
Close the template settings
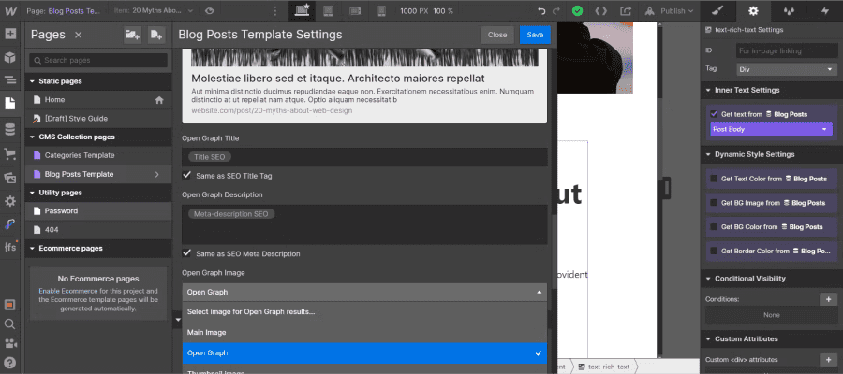pos(497,35)
